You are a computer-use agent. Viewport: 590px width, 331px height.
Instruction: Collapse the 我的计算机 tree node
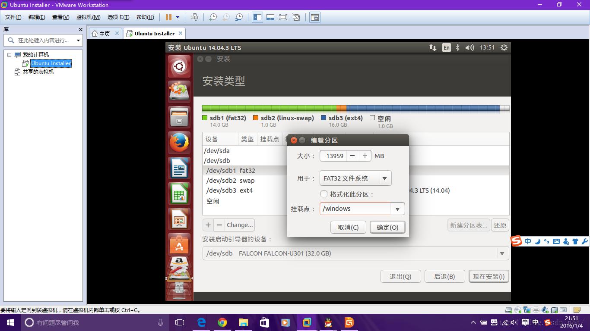tap(9, 55)
